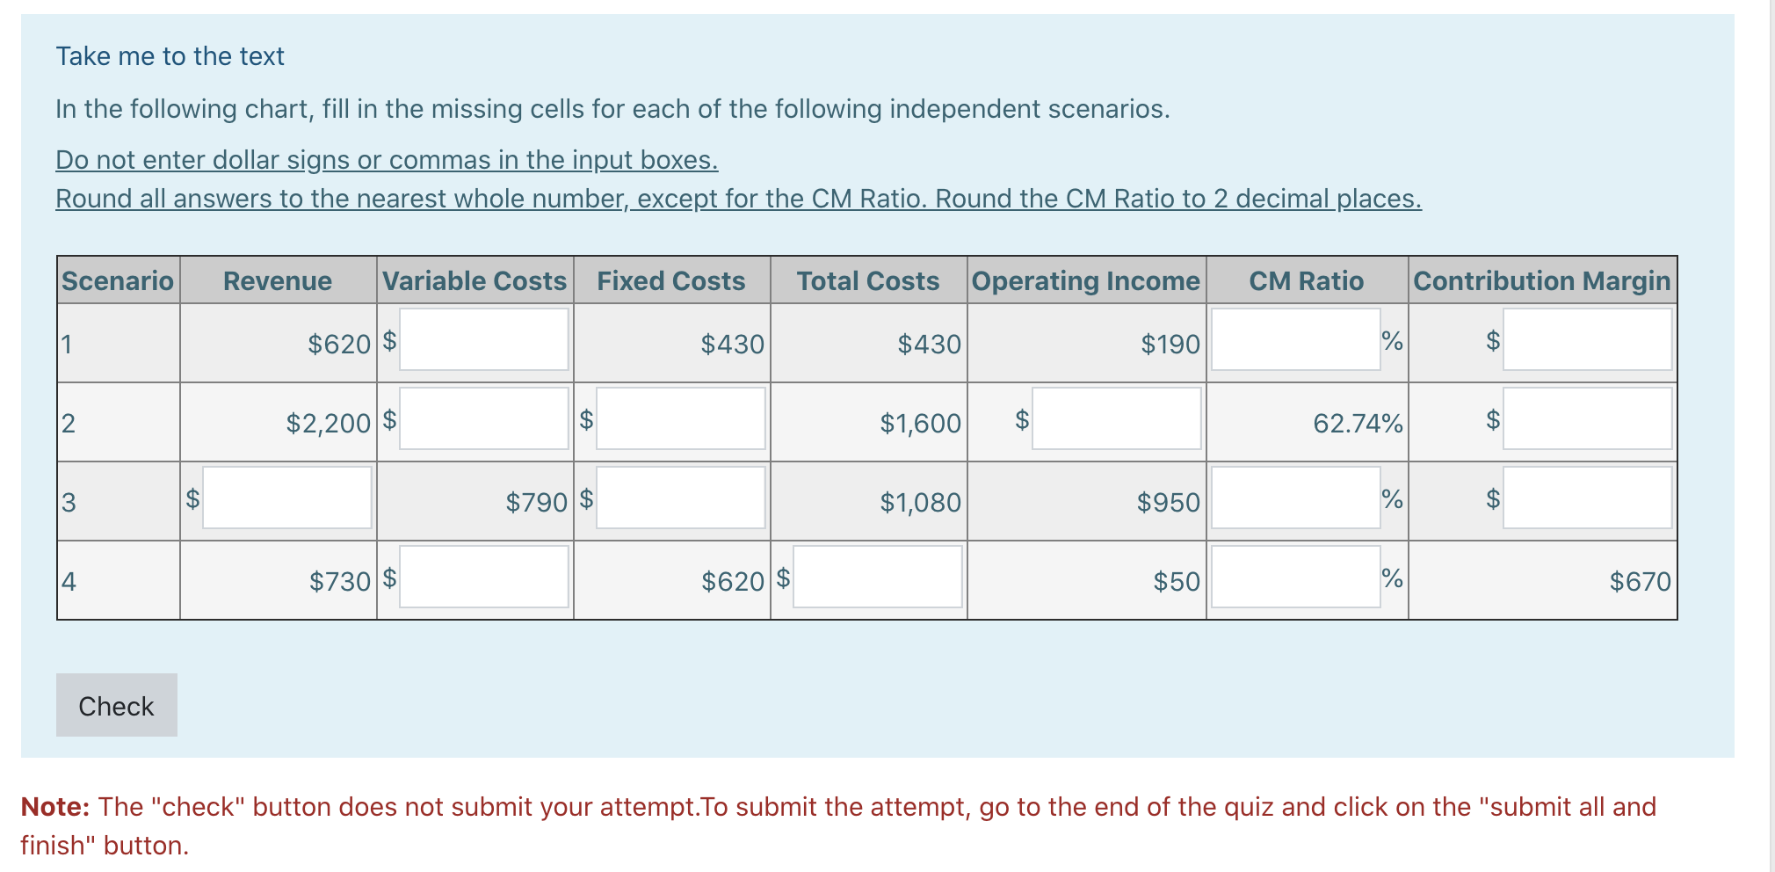Click the CM Ratio input for Scenario 1
This screenshot has width=1775, height=872.
(x=1295, y=341)
